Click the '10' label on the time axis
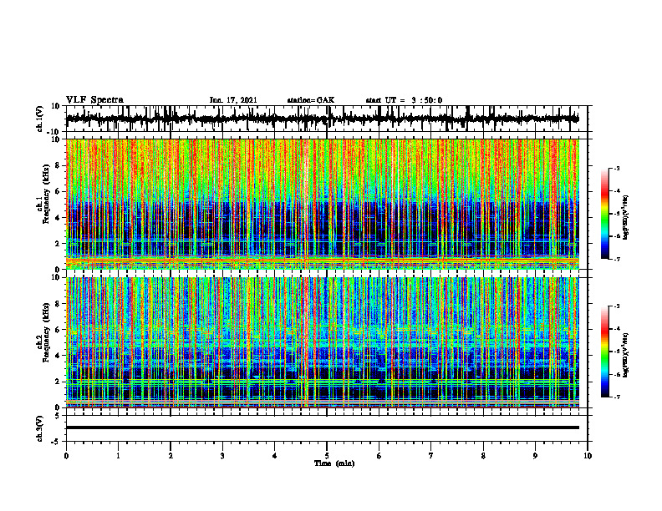 pyautogui.click(x=588, y=456)
